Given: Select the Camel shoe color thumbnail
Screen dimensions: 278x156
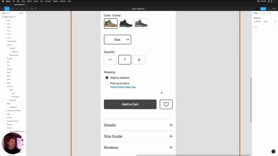Looking at the screenshot, I should click(x=111, y=23).
